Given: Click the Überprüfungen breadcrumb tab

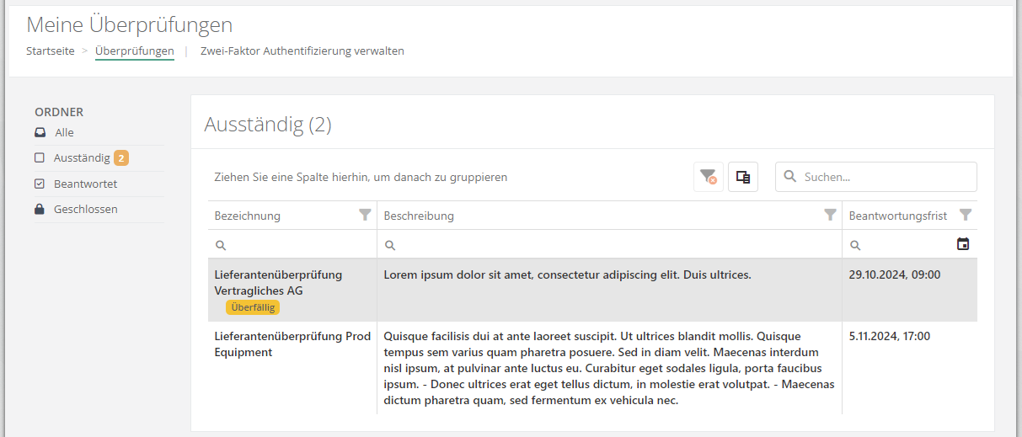Looking at the screenshot, I should pos(134,51).
